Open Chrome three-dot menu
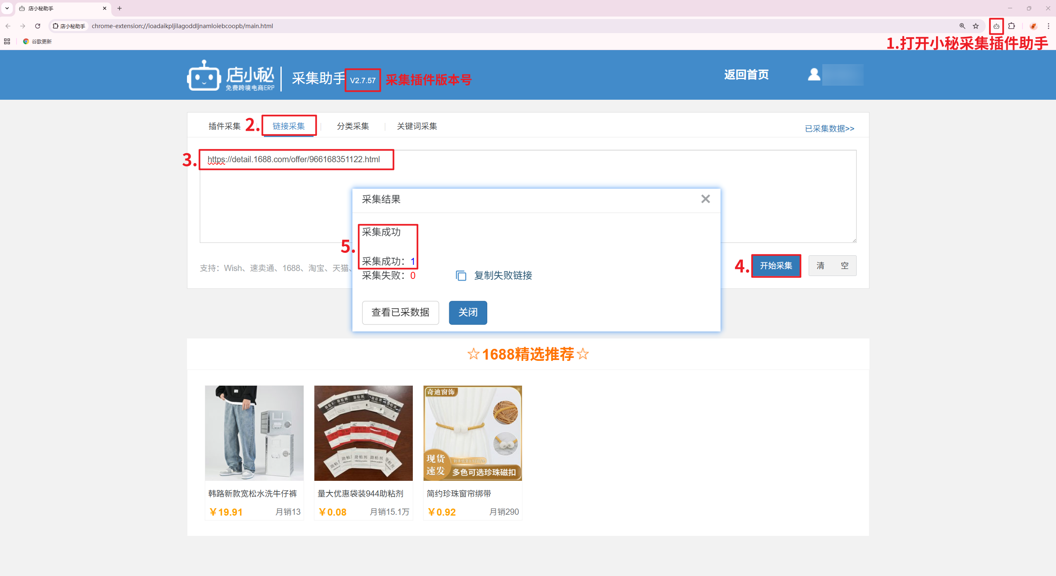 point(1048,26)
